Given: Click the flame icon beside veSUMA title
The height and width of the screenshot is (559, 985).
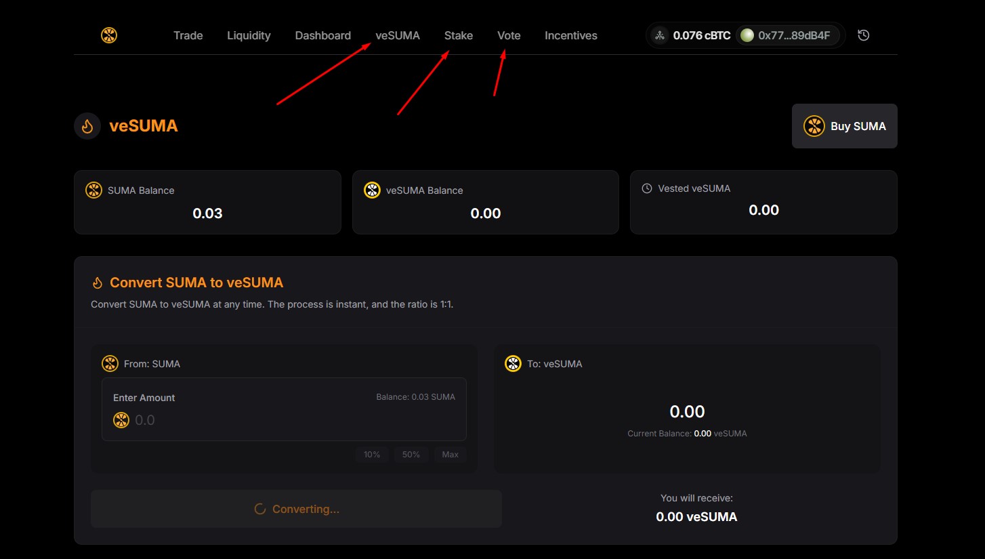Looking at the screenshot, I should coord(87,126).
